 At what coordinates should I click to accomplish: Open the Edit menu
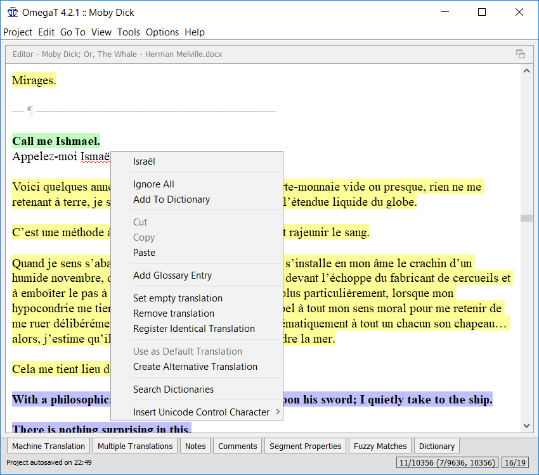pyautogui.click(x=46, y=32)
